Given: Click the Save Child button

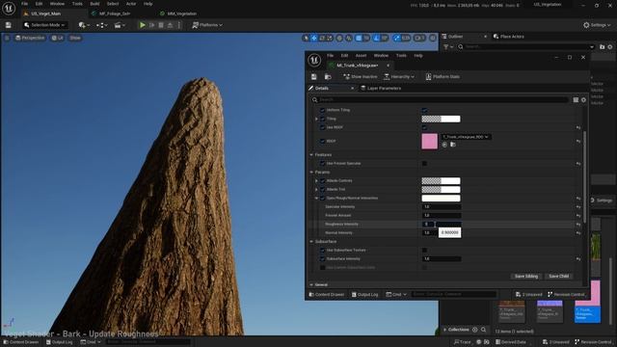Looking at the screenshot, I should tap(559, 277).
